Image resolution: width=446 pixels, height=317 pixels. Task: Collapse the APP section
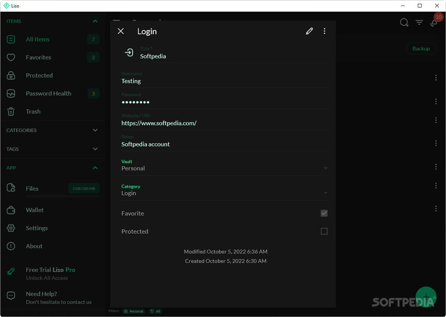[x=95, y=168]
